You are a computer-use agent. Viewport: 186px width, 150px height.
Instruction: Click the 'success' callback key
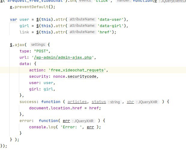coord(28,102)
